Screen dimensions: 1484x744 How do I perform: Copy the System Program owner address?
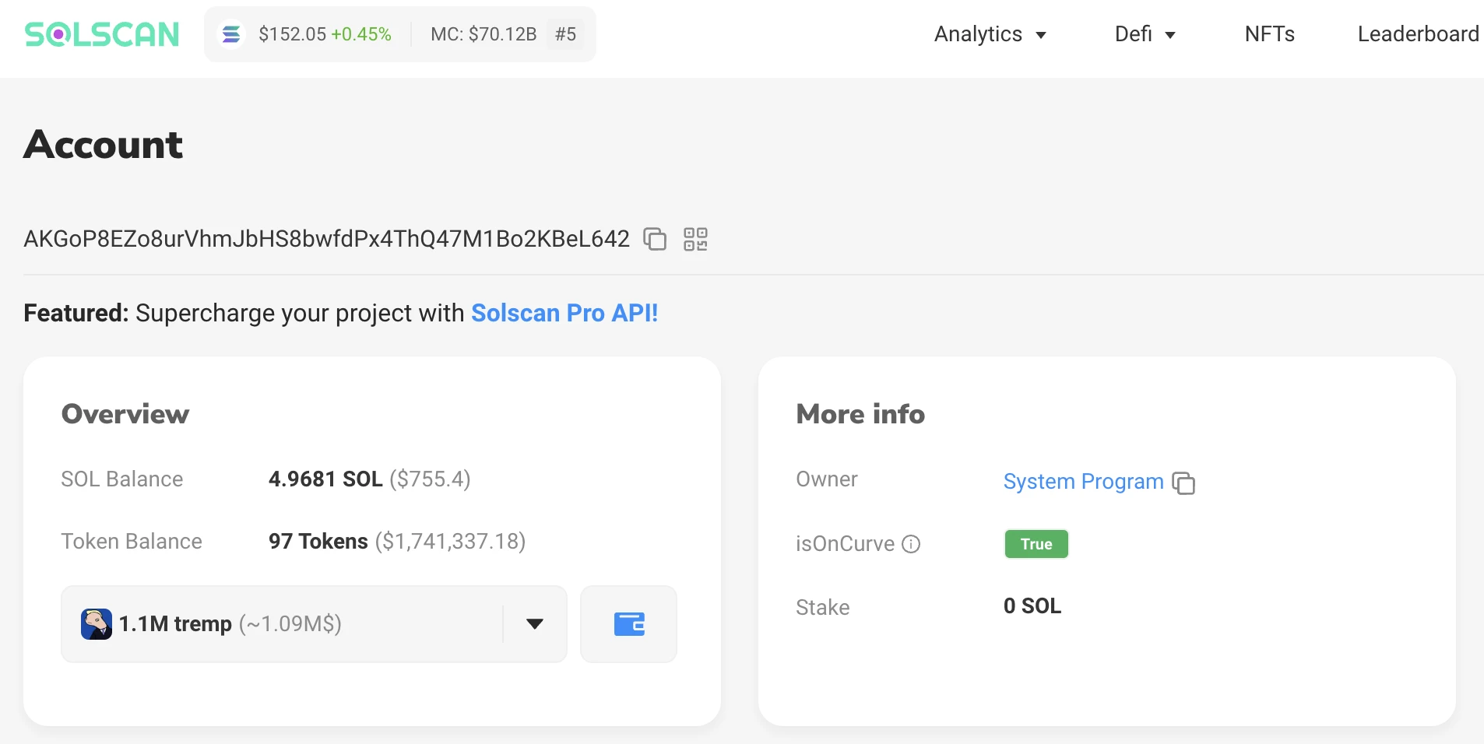[1183, 483]
